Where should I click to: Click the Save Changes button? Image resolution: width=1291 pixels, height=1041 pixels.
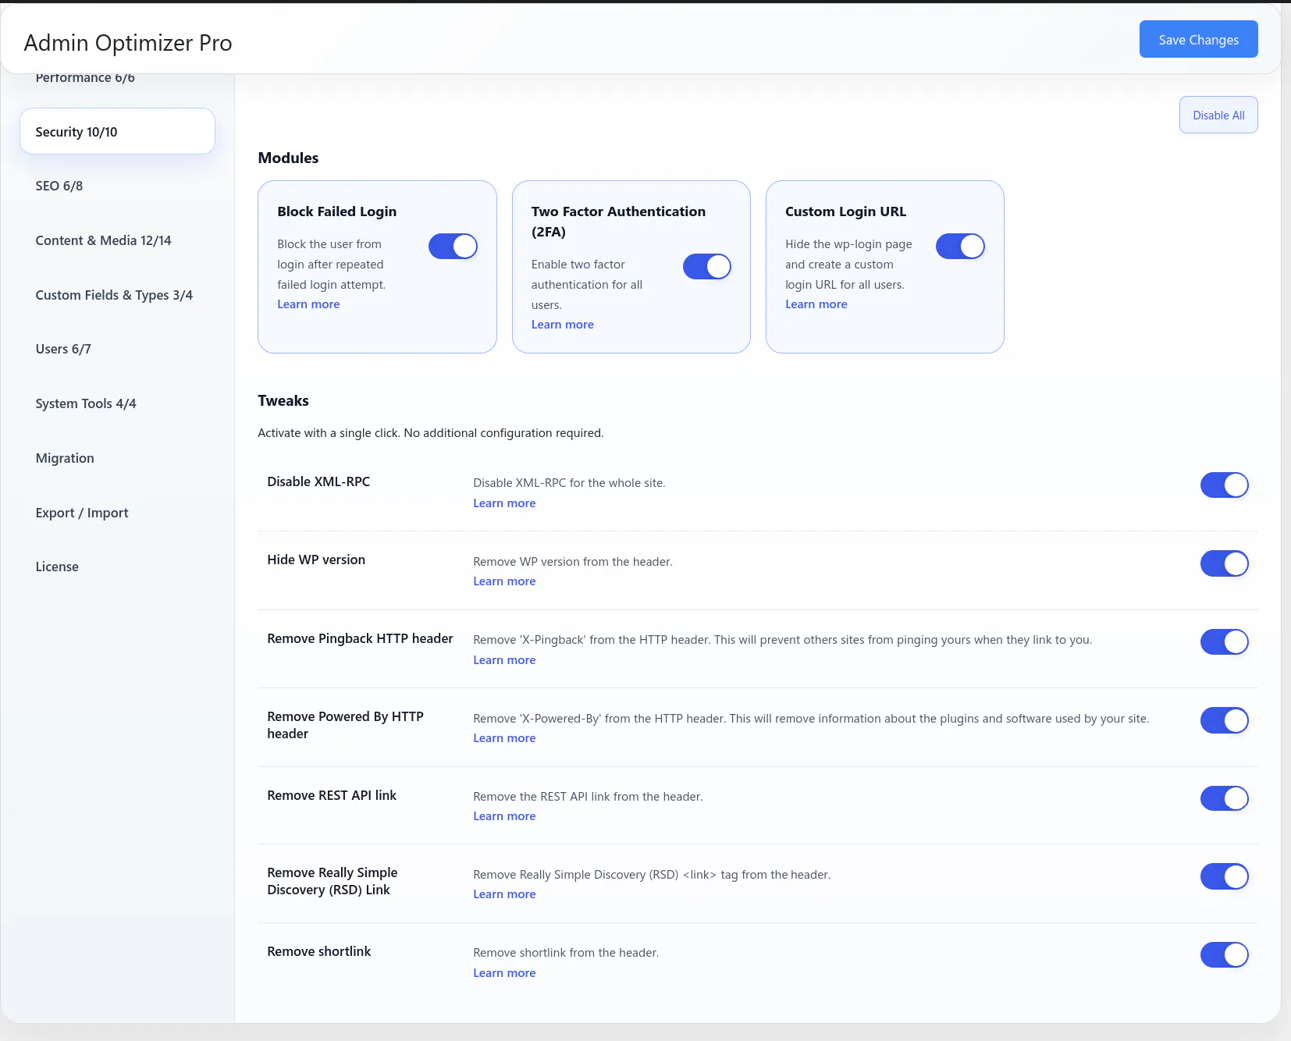[x=1198, y=39]
